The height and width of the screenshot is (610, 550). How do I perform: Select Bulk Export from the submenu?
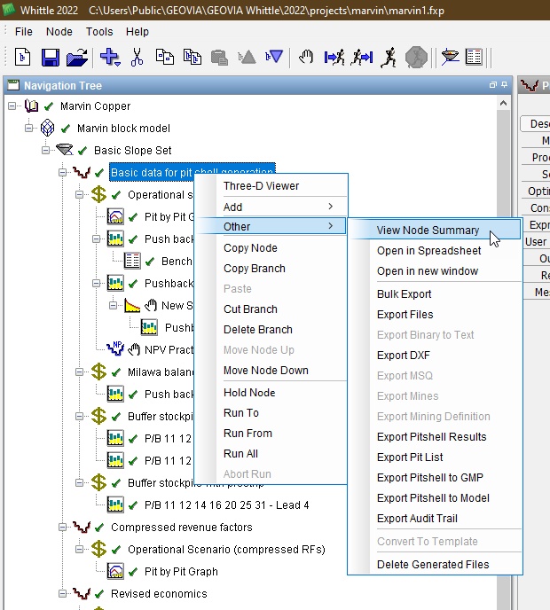436,294
